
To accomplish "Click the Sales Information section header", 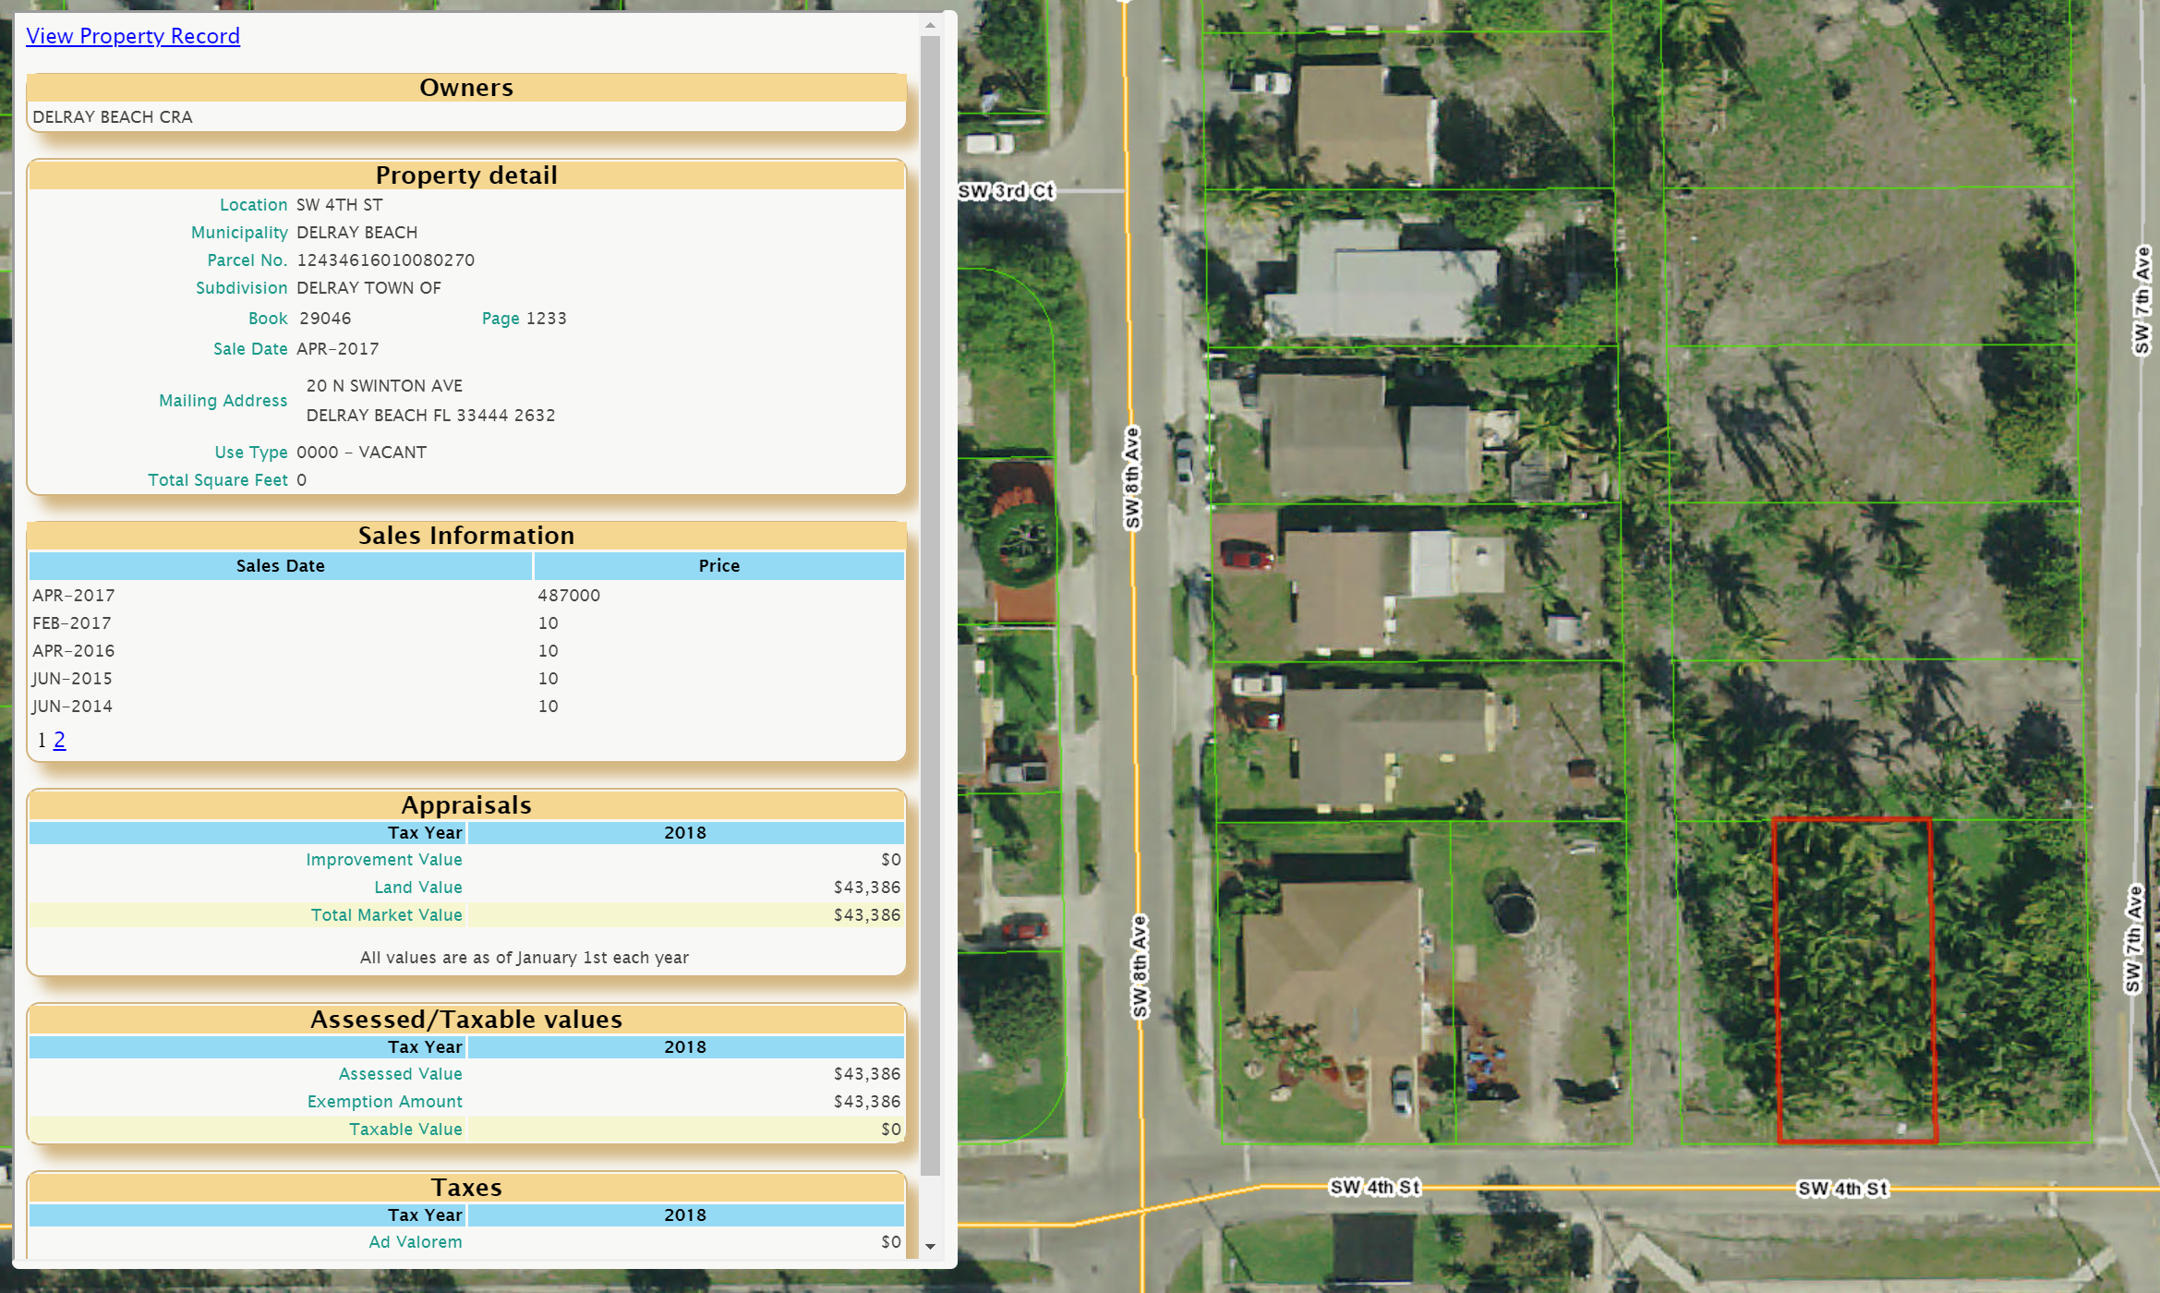I will [x=465, y=536].
